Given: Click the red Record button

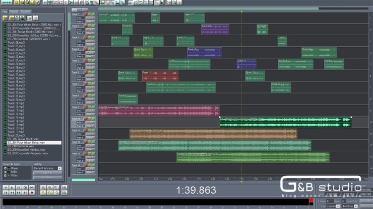Looking at the screenshot, I should [x=31, y=192].
